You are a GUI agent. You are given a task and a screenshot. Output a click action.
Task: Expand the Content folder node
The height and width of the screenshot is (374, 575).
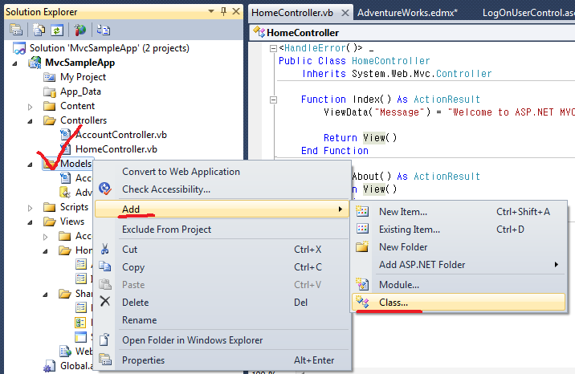click(30, 107)
